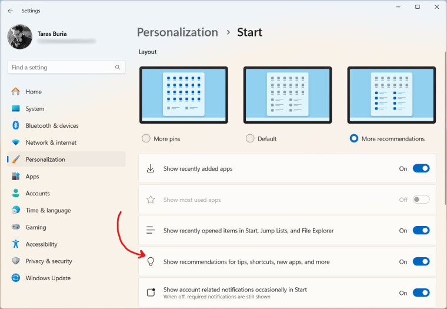
Task: Click the Gaming controller icon in sidebar
Action: click(x=15, y=227)
